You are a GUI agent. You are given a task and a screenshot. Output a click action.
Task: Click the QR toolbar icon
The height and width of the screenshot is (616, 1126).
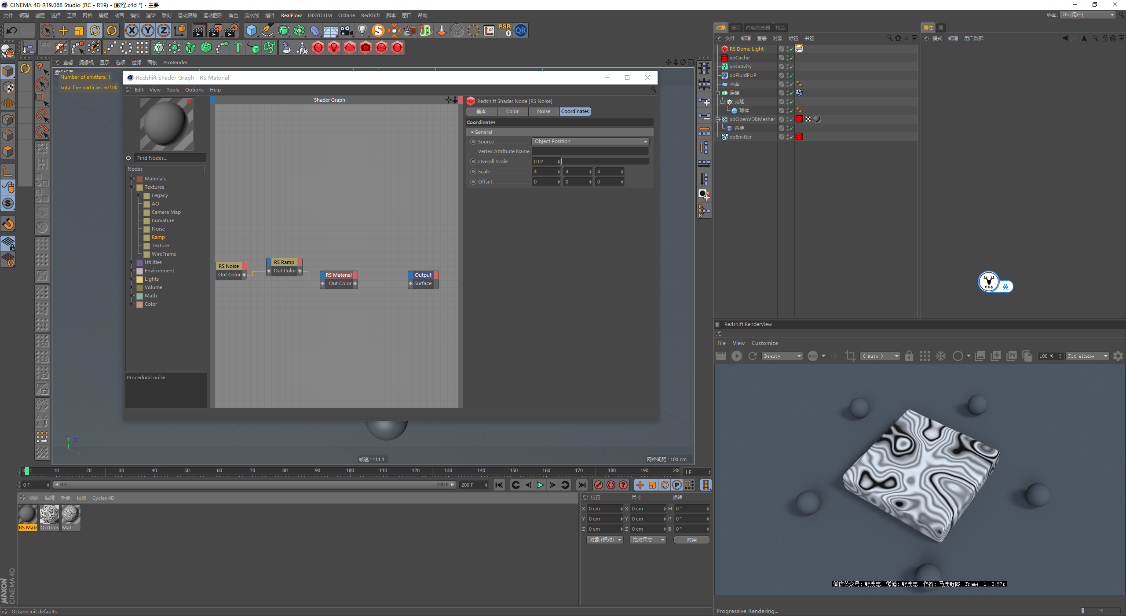click(521, 30)
